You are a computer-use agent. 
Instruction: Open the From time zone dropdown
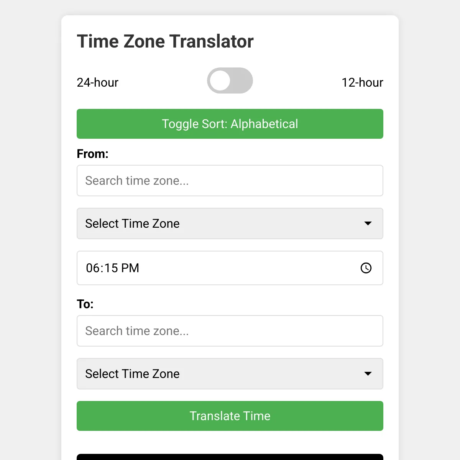pos(230,223)
